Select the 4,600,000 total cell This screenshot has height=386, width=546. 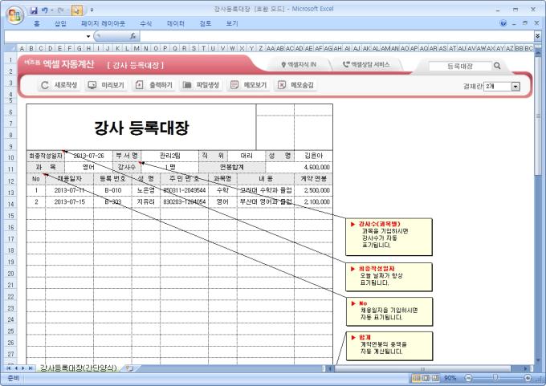pyautogui.click(x=299, y=168)
